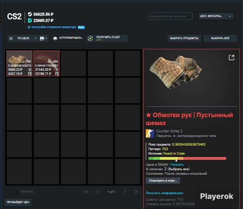Click the Steam logo by 36625.56 ₽
This screenshot has width=243, height=209.
[30, 14]
